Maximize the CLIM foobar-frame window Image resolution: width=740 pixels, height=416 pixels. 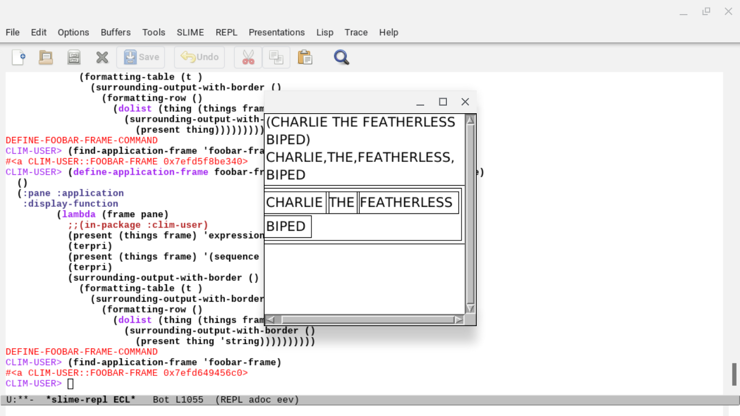point(443,102)
